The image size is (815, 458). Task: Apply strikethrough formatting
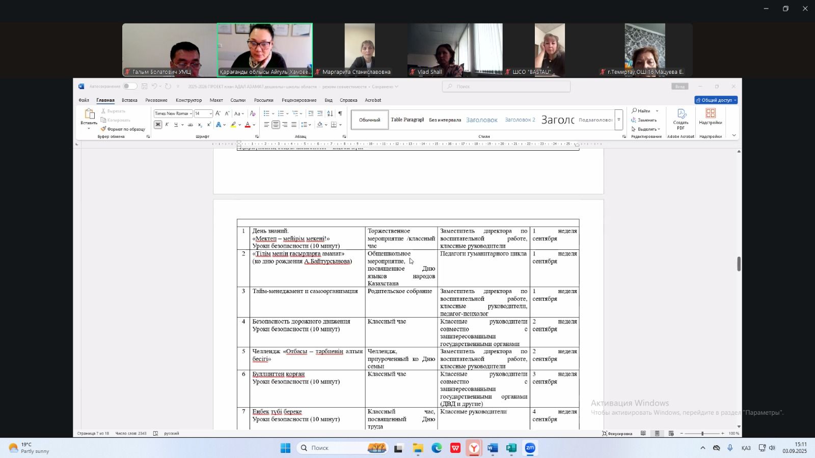(x=190, y=125)
